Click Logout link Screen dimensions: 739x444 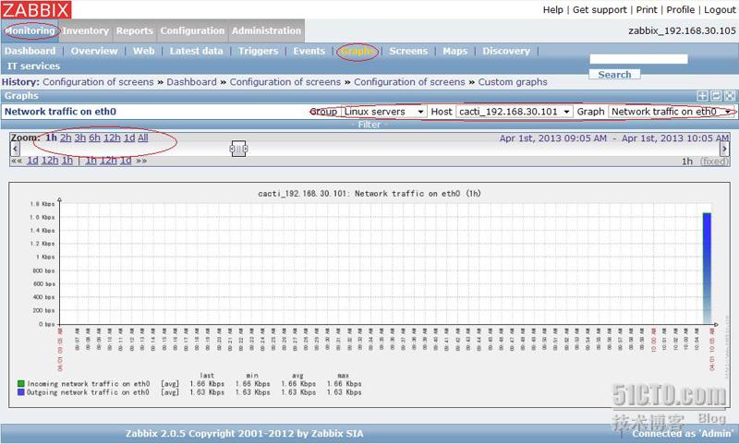click(720, 10)
